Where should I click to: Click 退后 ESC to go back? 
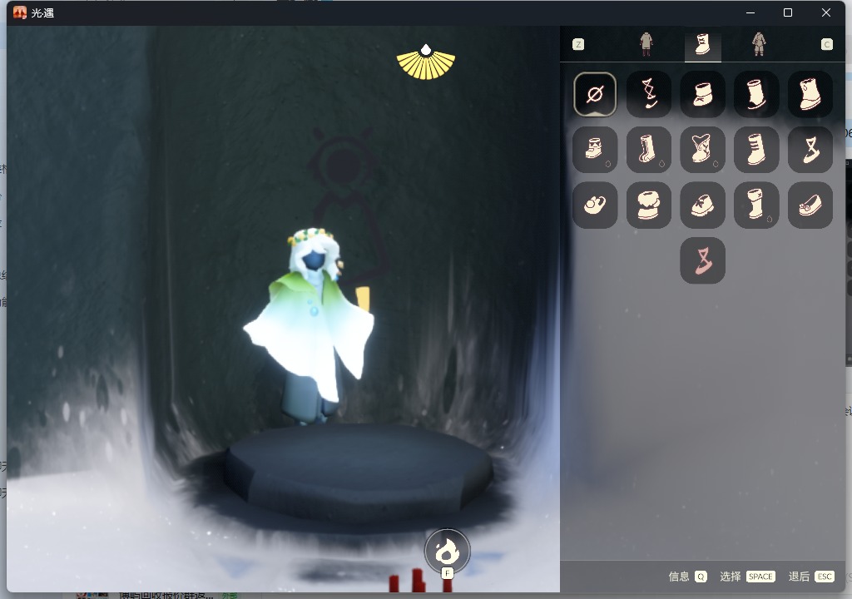click(x=811, y=577)
